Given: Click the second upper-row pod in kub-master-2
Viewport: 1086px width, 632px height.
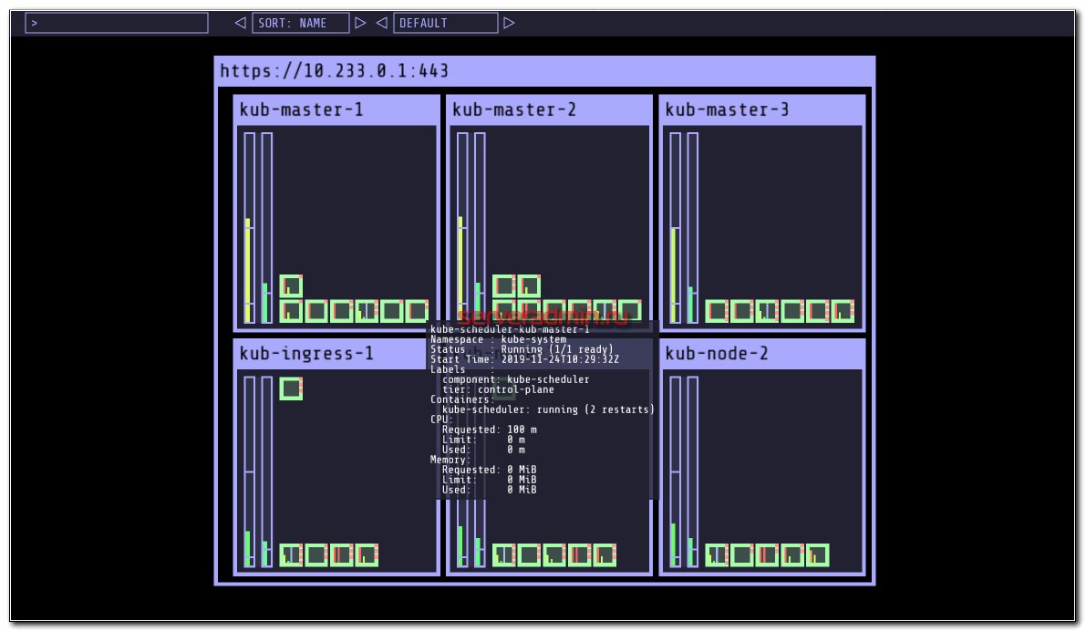Looking at the screenshot, I should (529, 286).
